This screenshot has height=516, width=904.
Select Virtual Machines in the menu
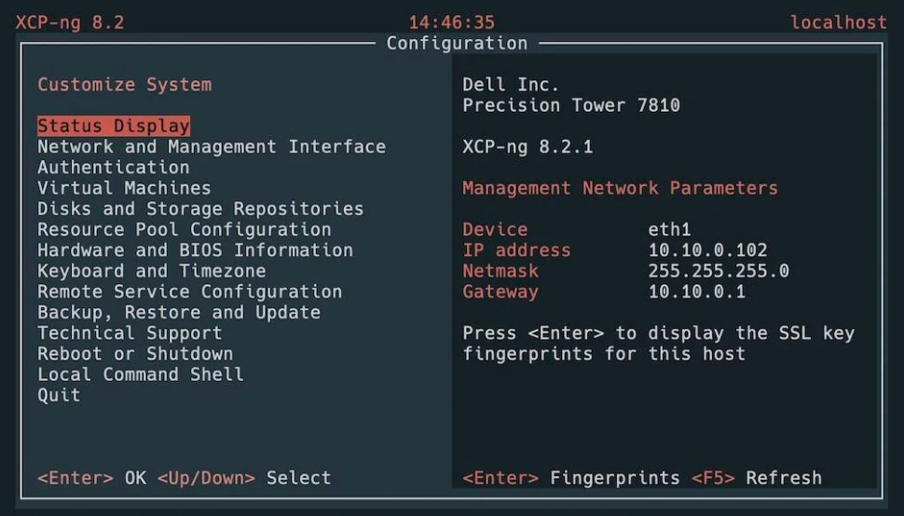(x=124, y=188)
